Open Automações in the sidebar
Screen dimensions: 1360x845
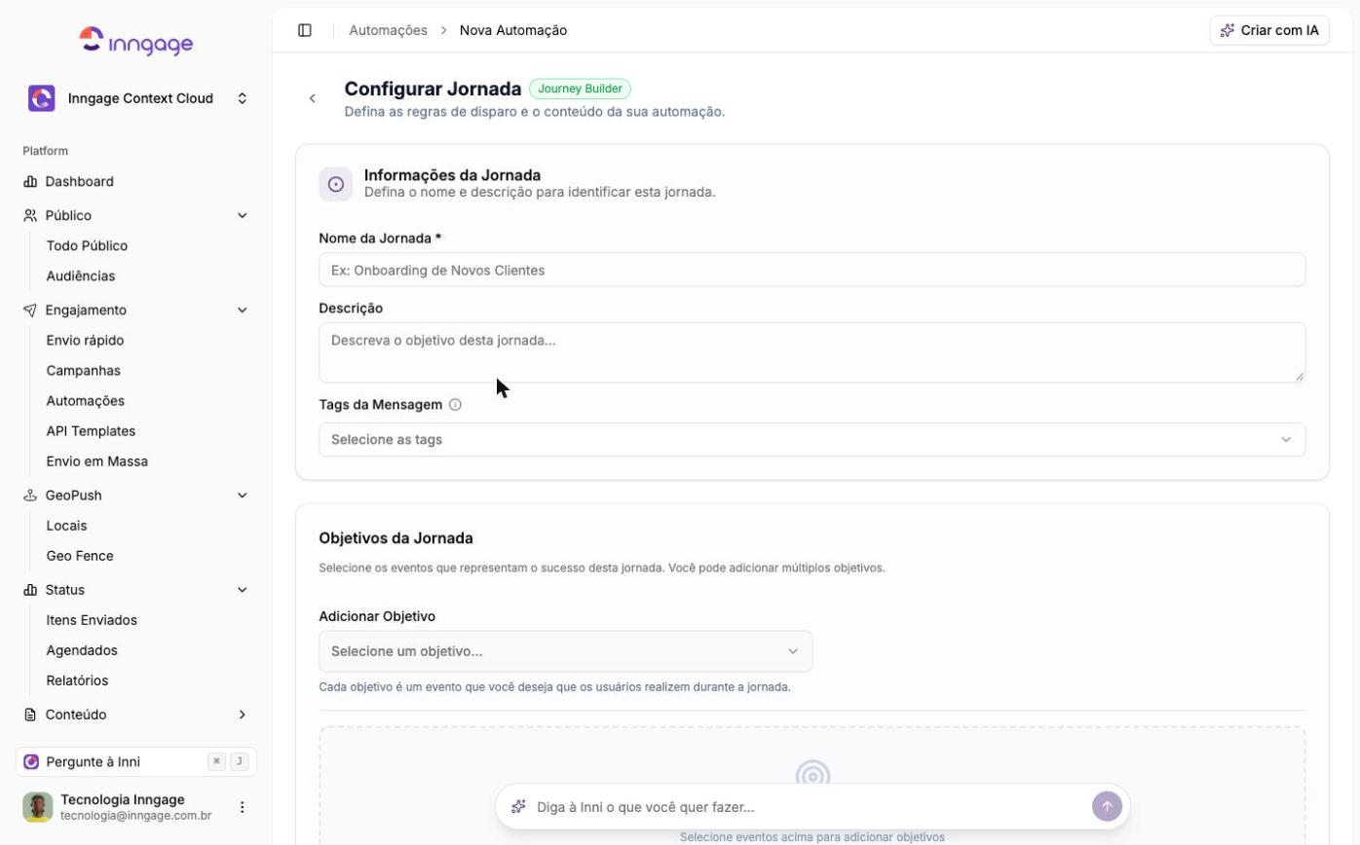pyautogui.click(x=86, y=401)
